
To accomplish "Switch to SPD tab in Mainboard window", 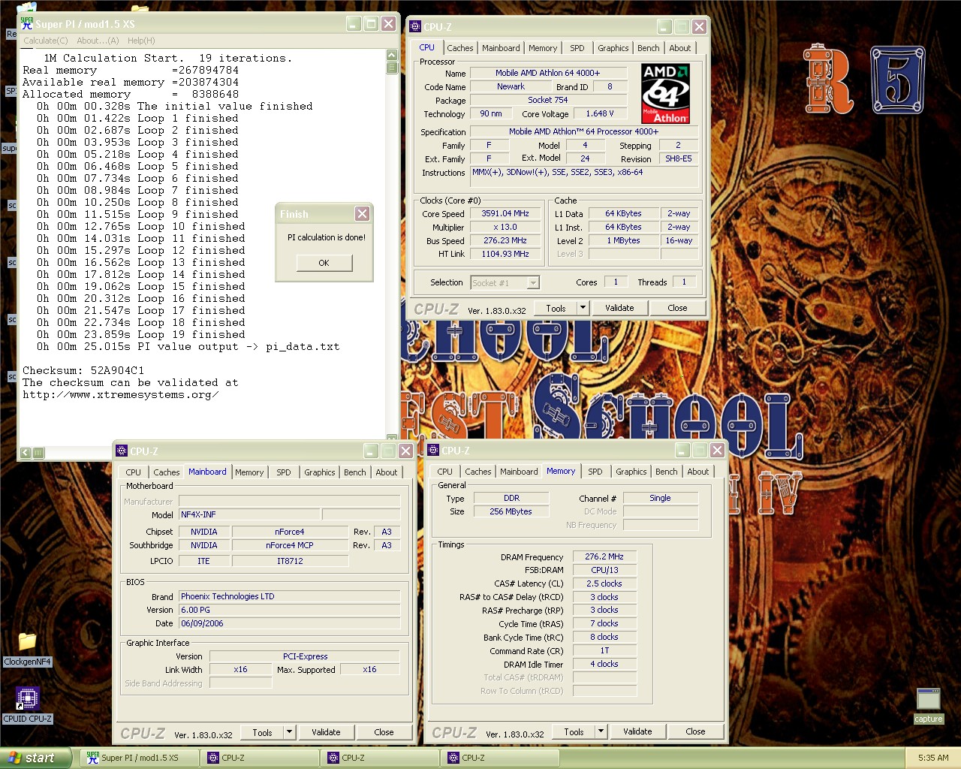I will pos(283,472).
